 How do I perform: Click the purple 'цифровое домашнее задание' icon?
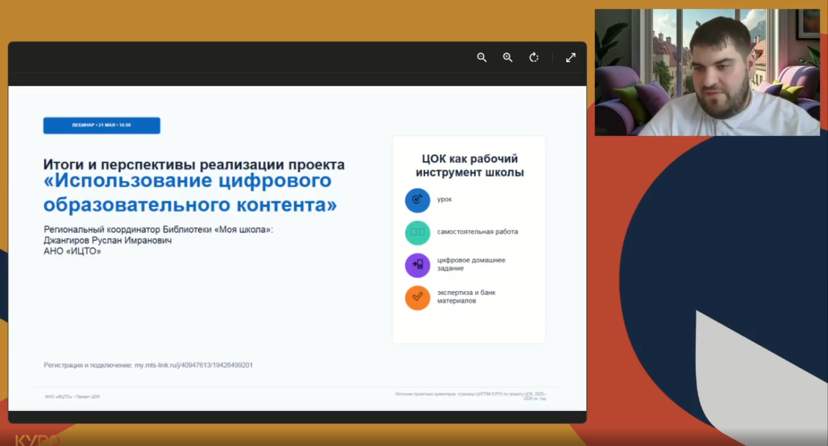pyautogui.click(x=417, y=265)
